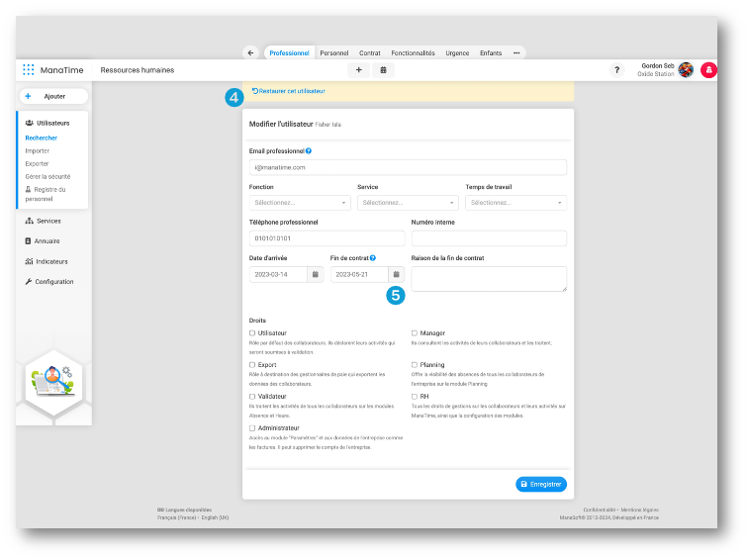Switch to the Contrat tab

pyautogui.click(x=370, y=52)
